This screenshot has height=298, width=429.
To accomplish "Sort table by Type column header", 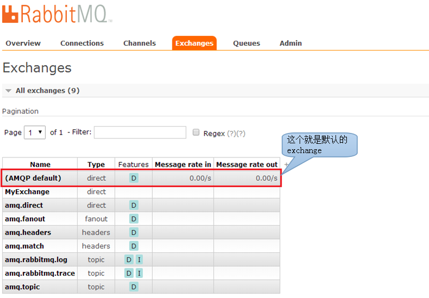I will pyautogui.click(x=96, y=164).
